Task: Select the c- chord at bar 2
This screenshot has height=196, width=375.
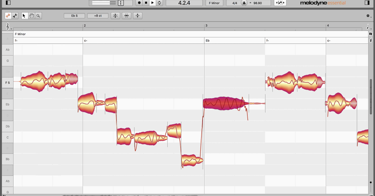Action: [143, 41]
